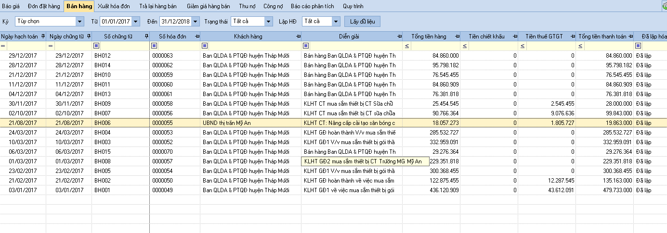Unpin the Ngày chứng từ column pin icon
The width and height of the screenshot is (667, 233).
[x=89, y=37]
